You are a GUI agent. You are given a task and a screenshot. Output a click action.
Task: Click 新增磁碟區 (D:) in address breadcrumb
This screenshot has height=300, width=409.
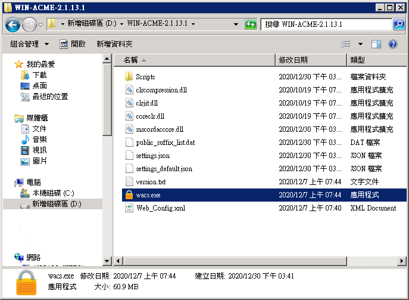coord(92,23)
